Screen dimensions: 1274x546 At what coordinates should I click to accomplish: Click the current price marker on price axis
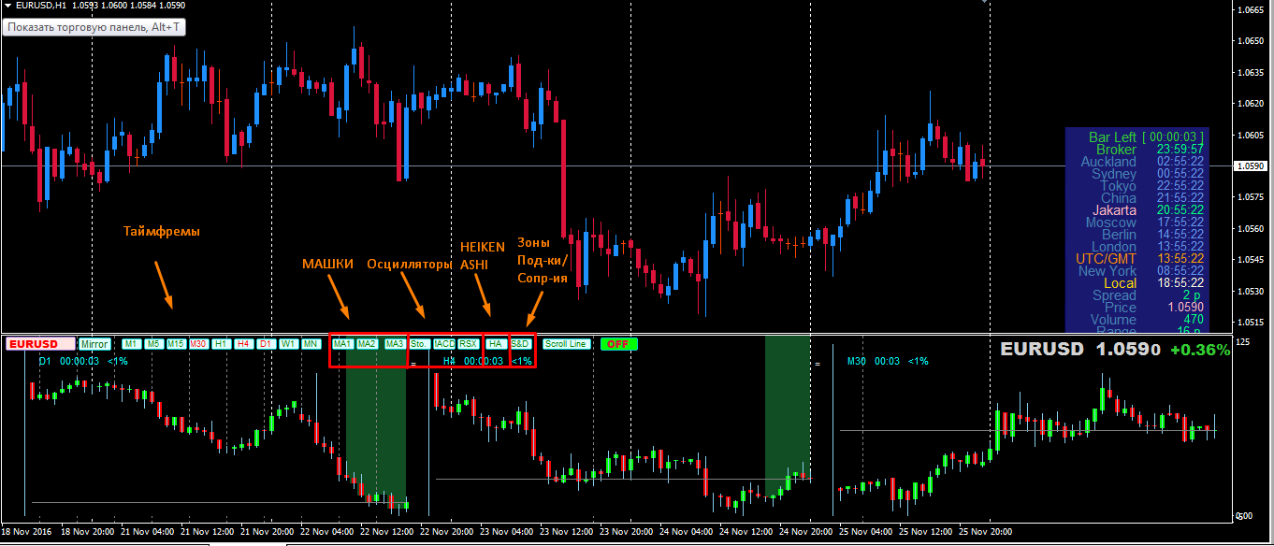(1251, 165)
